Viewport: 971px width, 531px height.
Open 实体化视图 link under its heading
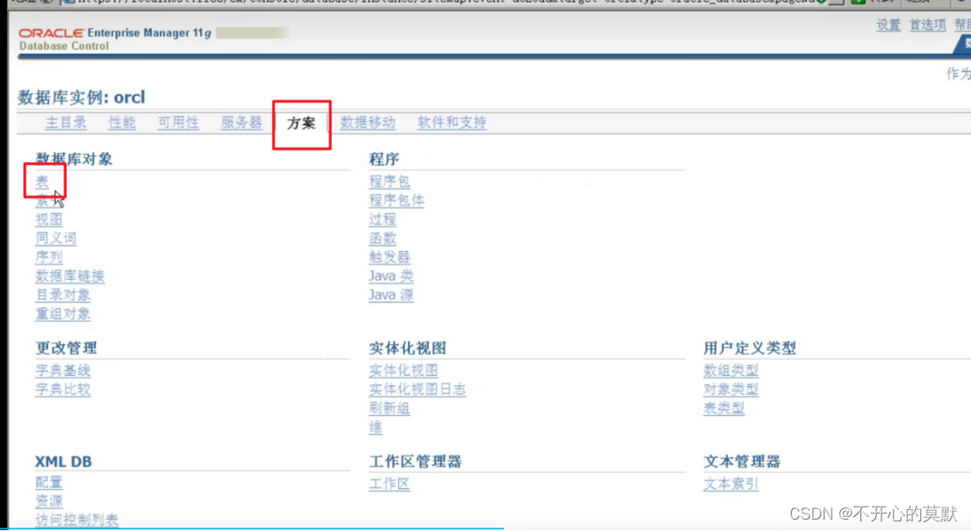coord(403,370)
